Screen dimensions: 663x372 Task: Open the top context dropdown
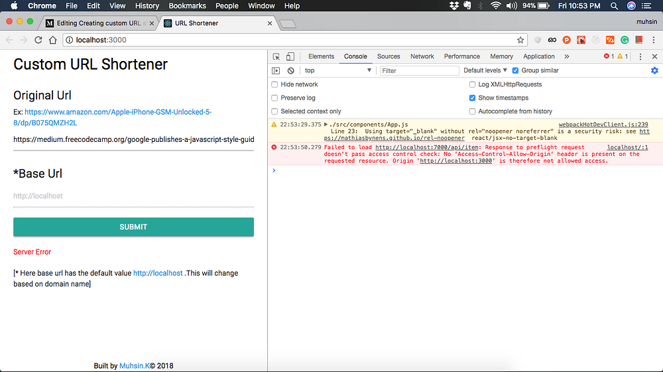(337, 70)
